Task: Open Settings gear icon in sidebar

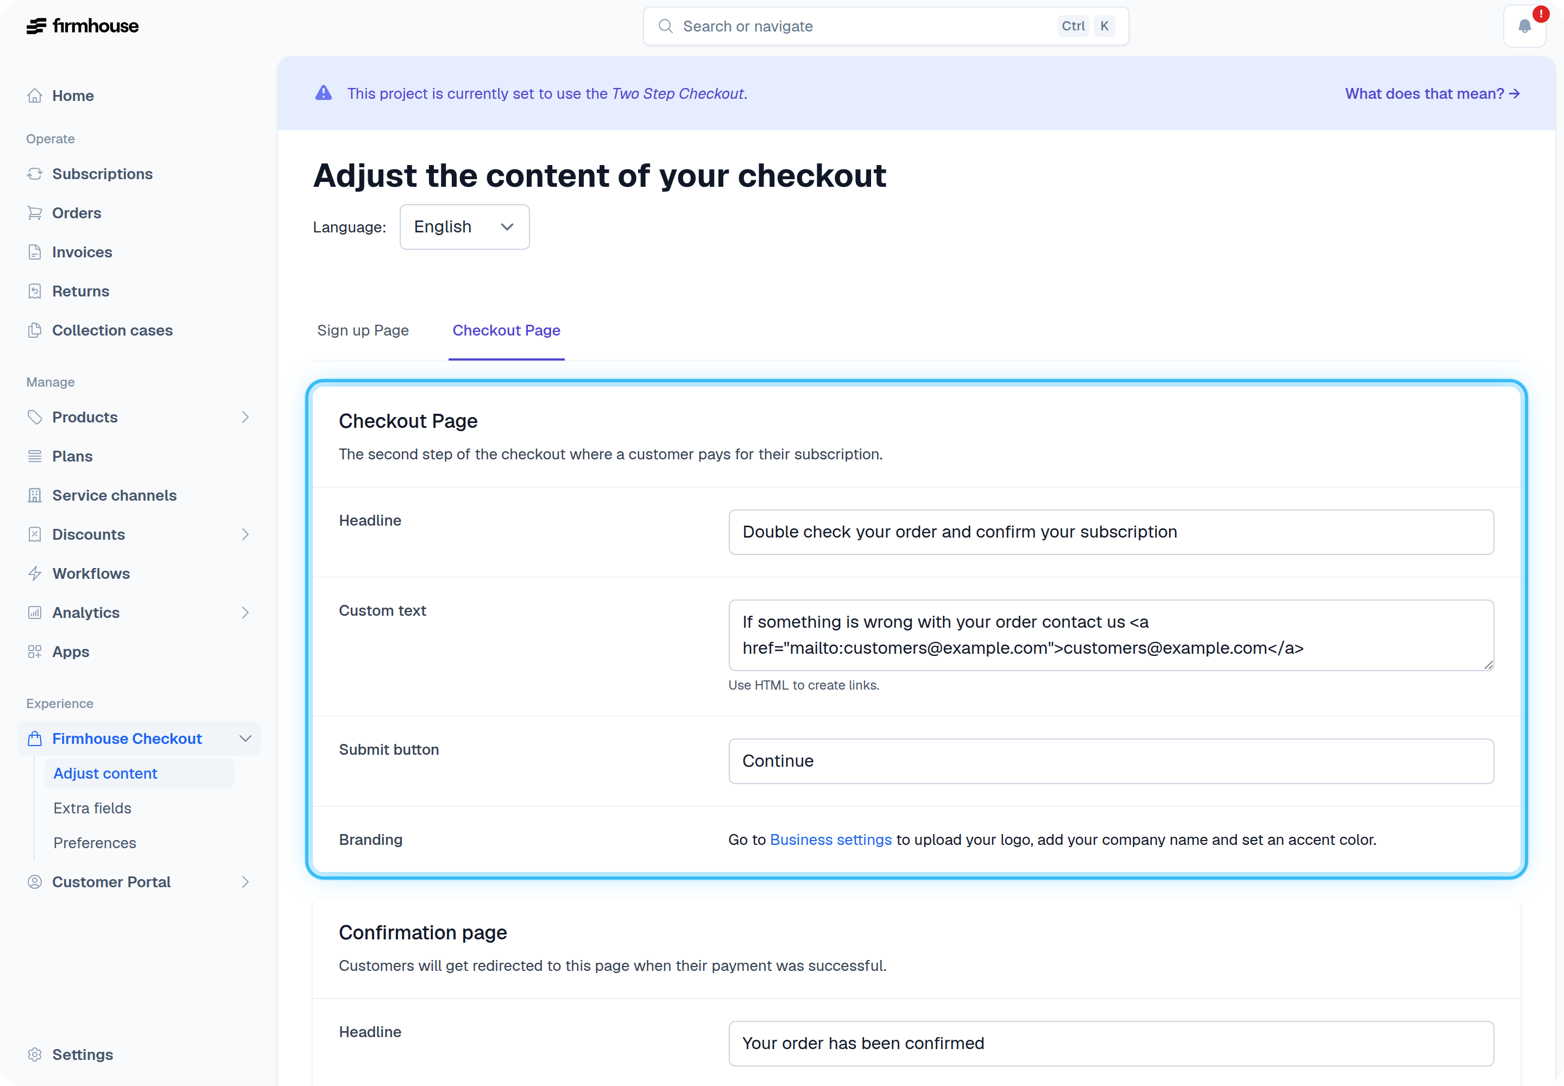Action: (x=35, y=1055)
